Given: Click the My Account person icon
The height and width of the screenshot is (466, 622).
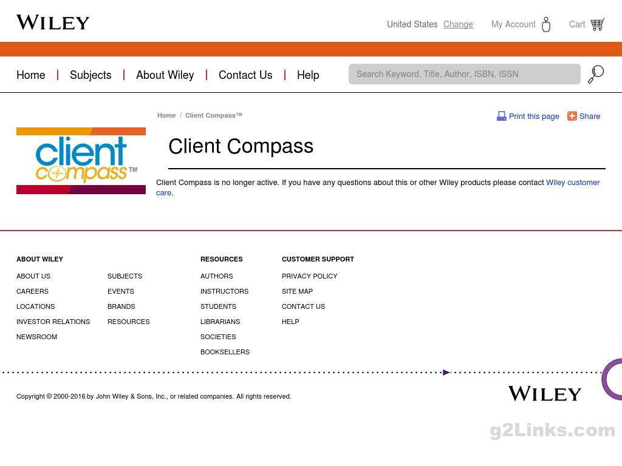Looking at the screenshot, I should click(546, 24).
